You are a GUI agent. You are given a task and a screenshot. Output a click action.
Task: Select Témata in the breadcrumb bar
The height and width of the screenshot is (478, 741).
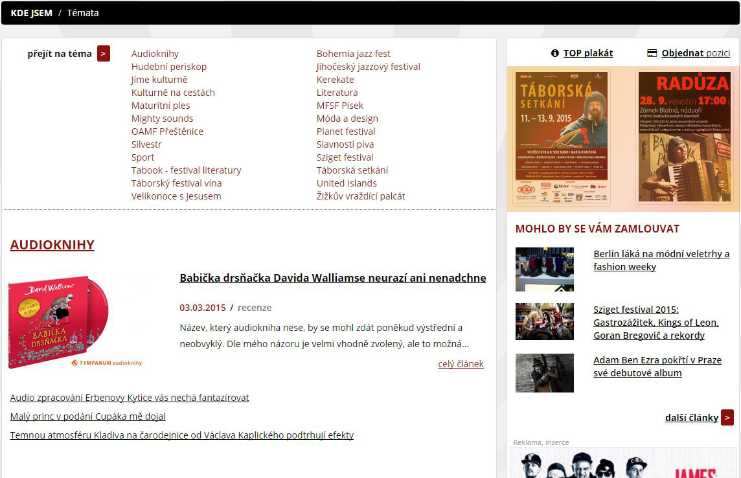[x=83, y=13]
